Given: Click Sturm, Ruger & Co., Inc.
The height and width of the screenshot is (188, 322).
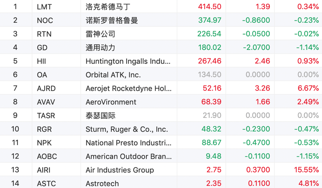Looking at the screenshot, I should [x=127, y=129].
